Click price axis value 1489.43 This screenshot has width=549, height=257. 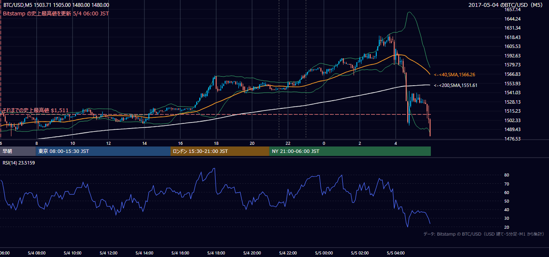(x=512, y=129)
